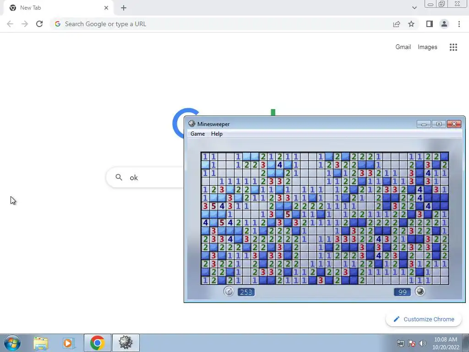Click the Show desktop strip on taskbar
Screen dimensions: 469x352
click(x=466, y=343)
